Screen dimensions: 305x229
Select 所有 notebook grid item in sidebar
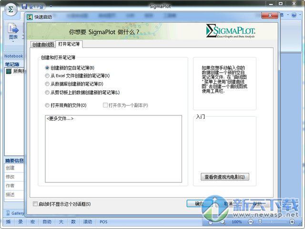point(15,71)
